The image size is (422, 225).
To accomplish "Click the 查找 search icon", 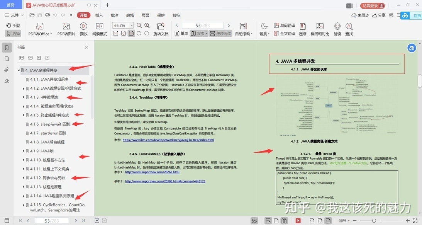I will [x=349, y=26].
